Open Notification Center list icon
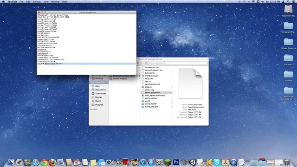Image resolution: width=297 pixels, height=167 pixels. 293,1
